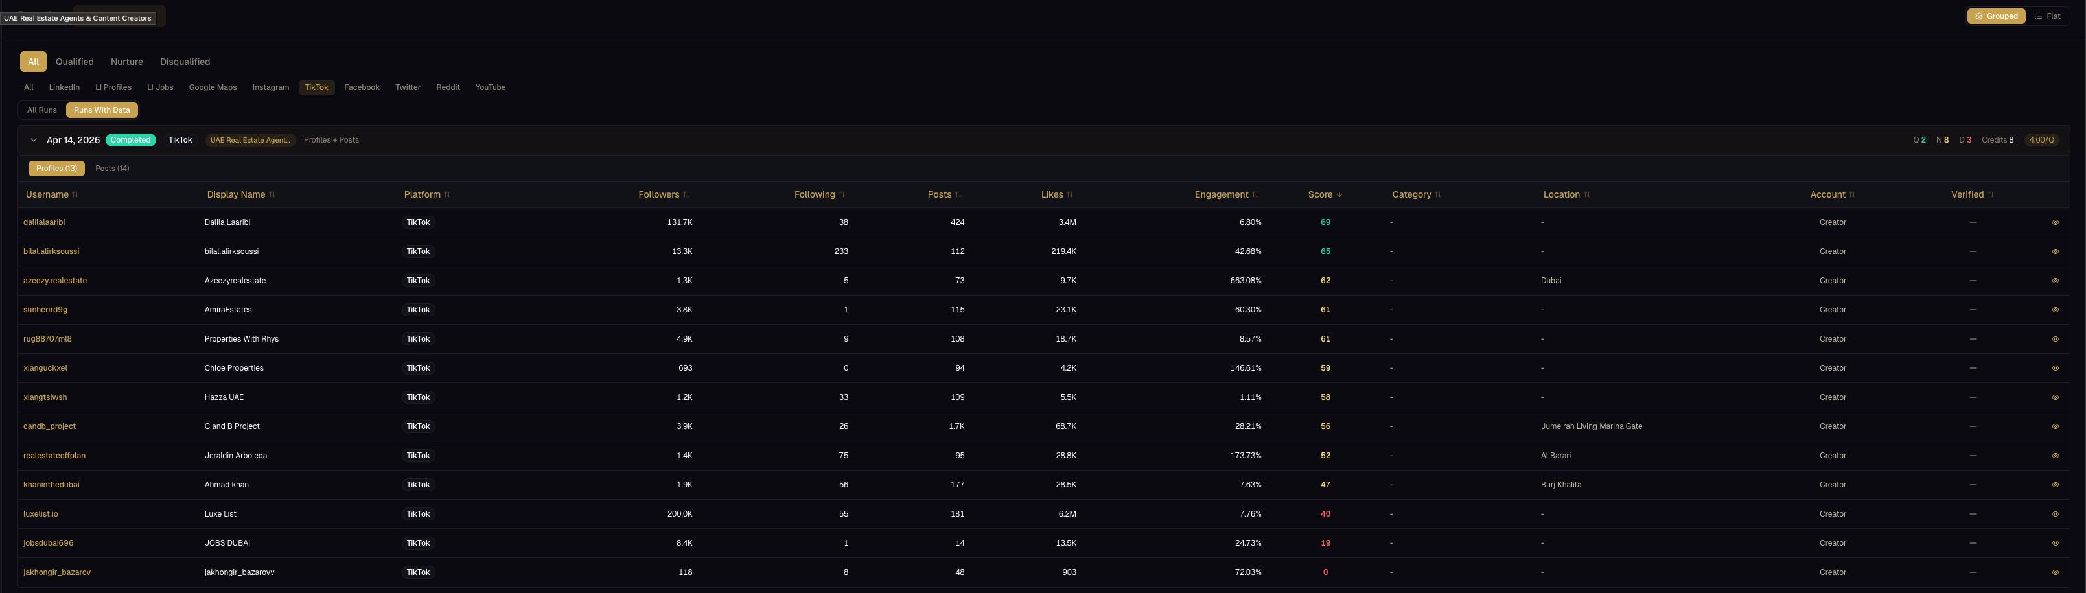Screen dimensions: 2086x593
Task: Click sort icon next to Followers header
Action: tap(686, 194)
